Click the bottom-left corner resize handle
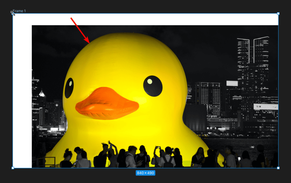291x183 pixels. tap(13, 168)
